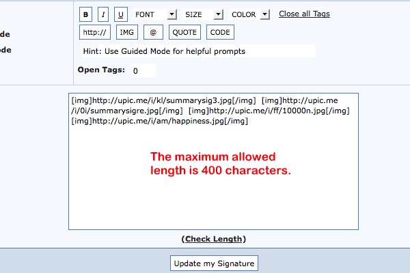This screenshot has width=410, height=273.
Task: Click inside the signature text area
Action: (x=213, y=162)
